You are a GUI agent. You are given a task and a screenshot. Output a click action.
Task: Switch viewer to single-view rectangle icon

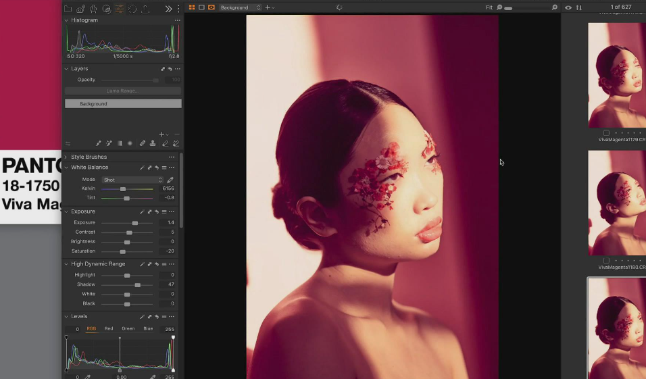click(201, 7)
